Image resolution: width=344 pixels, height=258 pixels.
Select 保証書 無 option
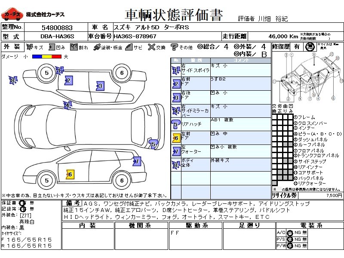click(32, 203)
